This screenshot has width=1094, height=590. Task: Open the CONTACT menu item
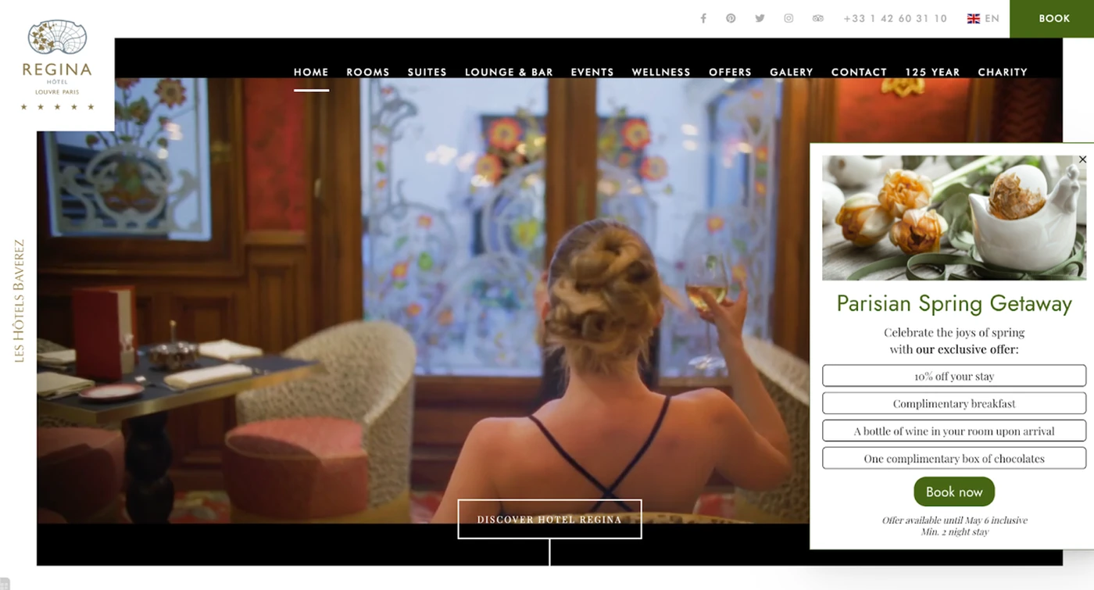(x=859, y=72)
